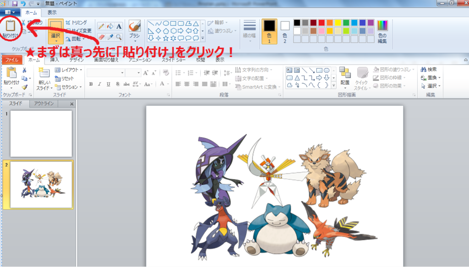Viewport: 469px width, 267px height.
Task: Choose the green color swatch in Paint
Action: (346, 23)
